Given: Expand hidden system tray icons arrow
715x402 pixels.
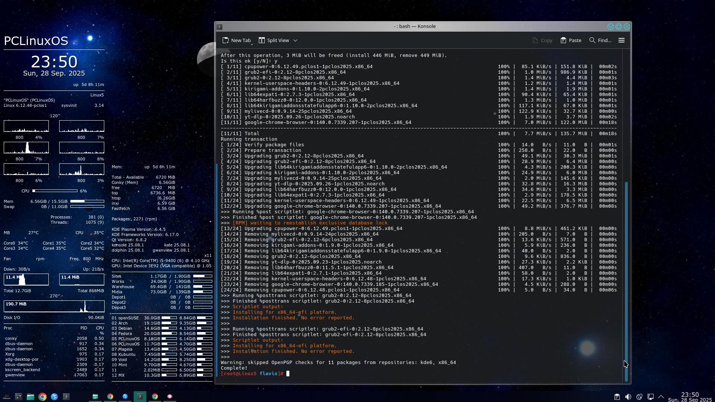Looking at the screenshot, I should pos(661,397).
